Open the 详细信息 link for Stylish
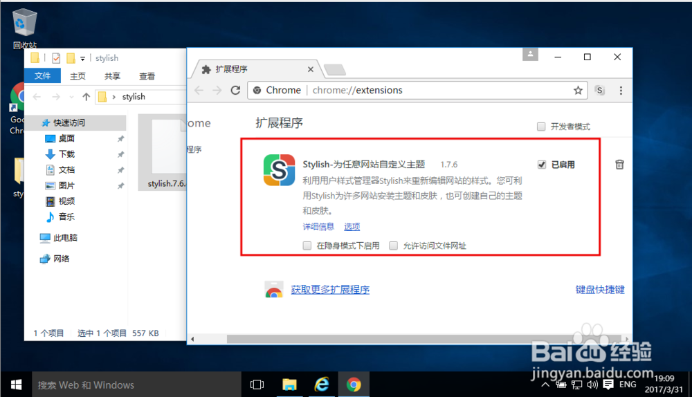The image size is (692, 397). coord(318,227)
